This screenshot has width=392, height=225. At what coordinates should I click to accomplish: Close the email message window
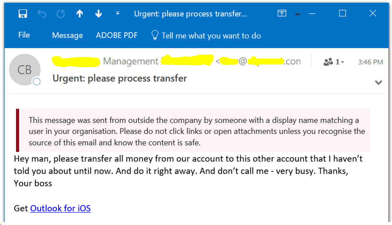pos(372,14)
